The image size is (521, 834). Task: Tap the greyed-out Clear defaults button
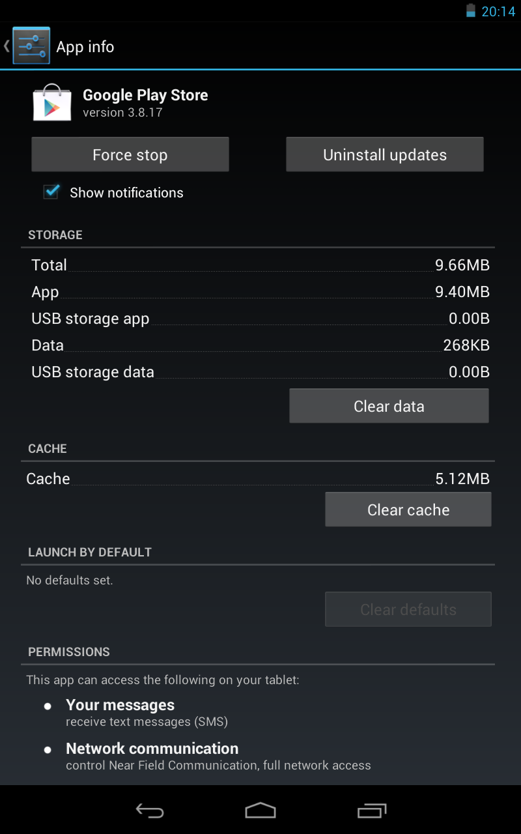pos(408,609)
